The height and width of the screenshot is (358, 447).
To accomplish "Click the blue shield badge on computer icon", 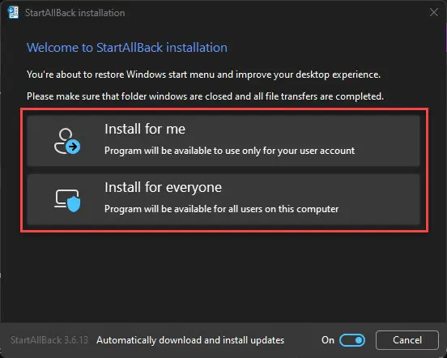I will pyautogui.click(x=74, y=204).
